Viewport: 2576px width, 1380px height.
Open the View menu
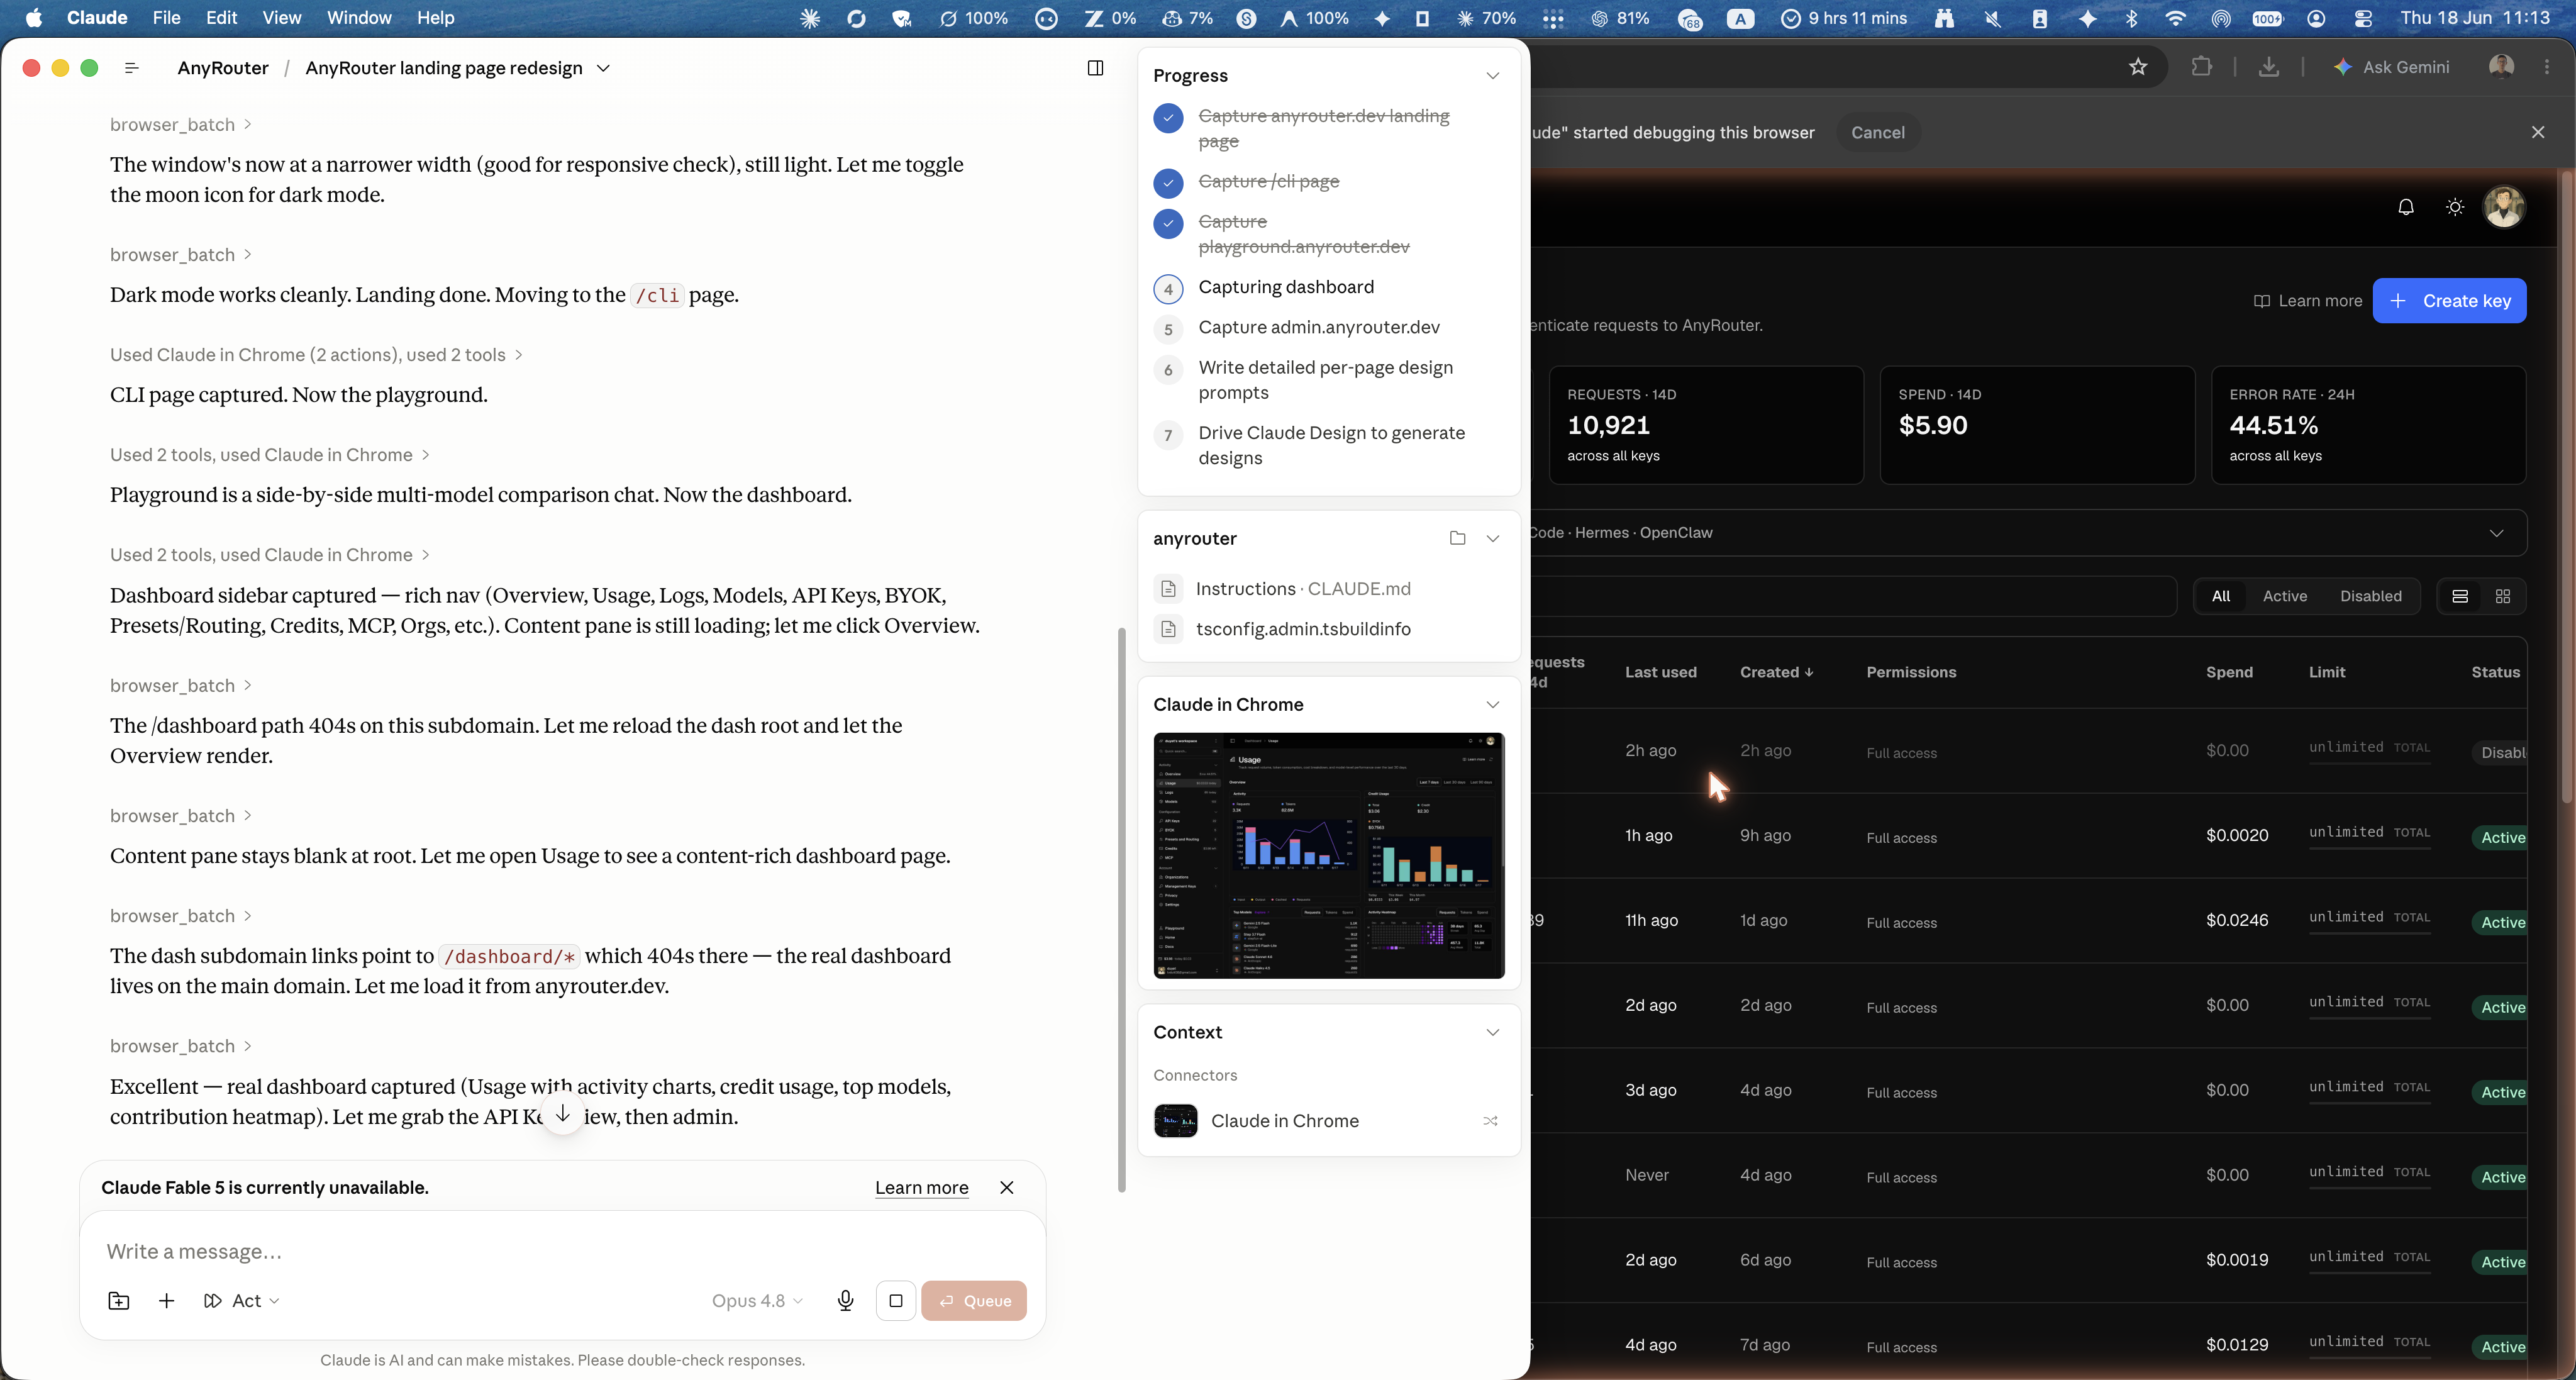281,18
